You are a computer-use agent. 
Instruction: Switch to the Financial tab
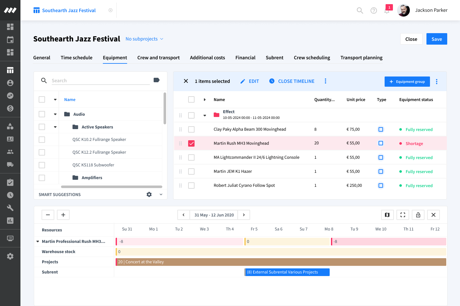pos(245,58)
